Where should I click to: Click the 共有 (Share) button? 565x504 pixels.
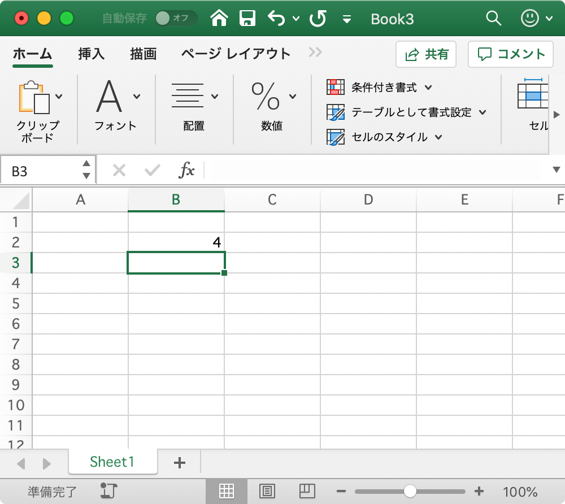coord(425,54)
